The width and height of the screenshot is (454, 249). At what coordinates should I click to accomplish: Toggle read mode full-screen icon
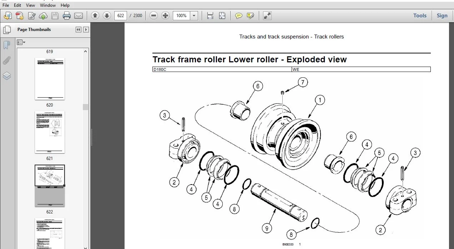click(267, 16)
